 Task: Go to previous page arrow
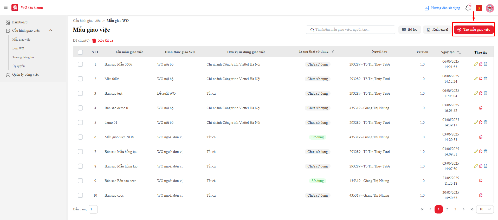[x=430, y=209]
